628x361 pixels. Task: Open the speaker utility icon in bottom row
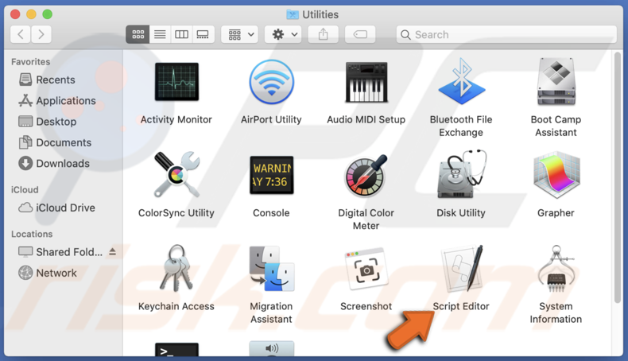pos(272,348)
